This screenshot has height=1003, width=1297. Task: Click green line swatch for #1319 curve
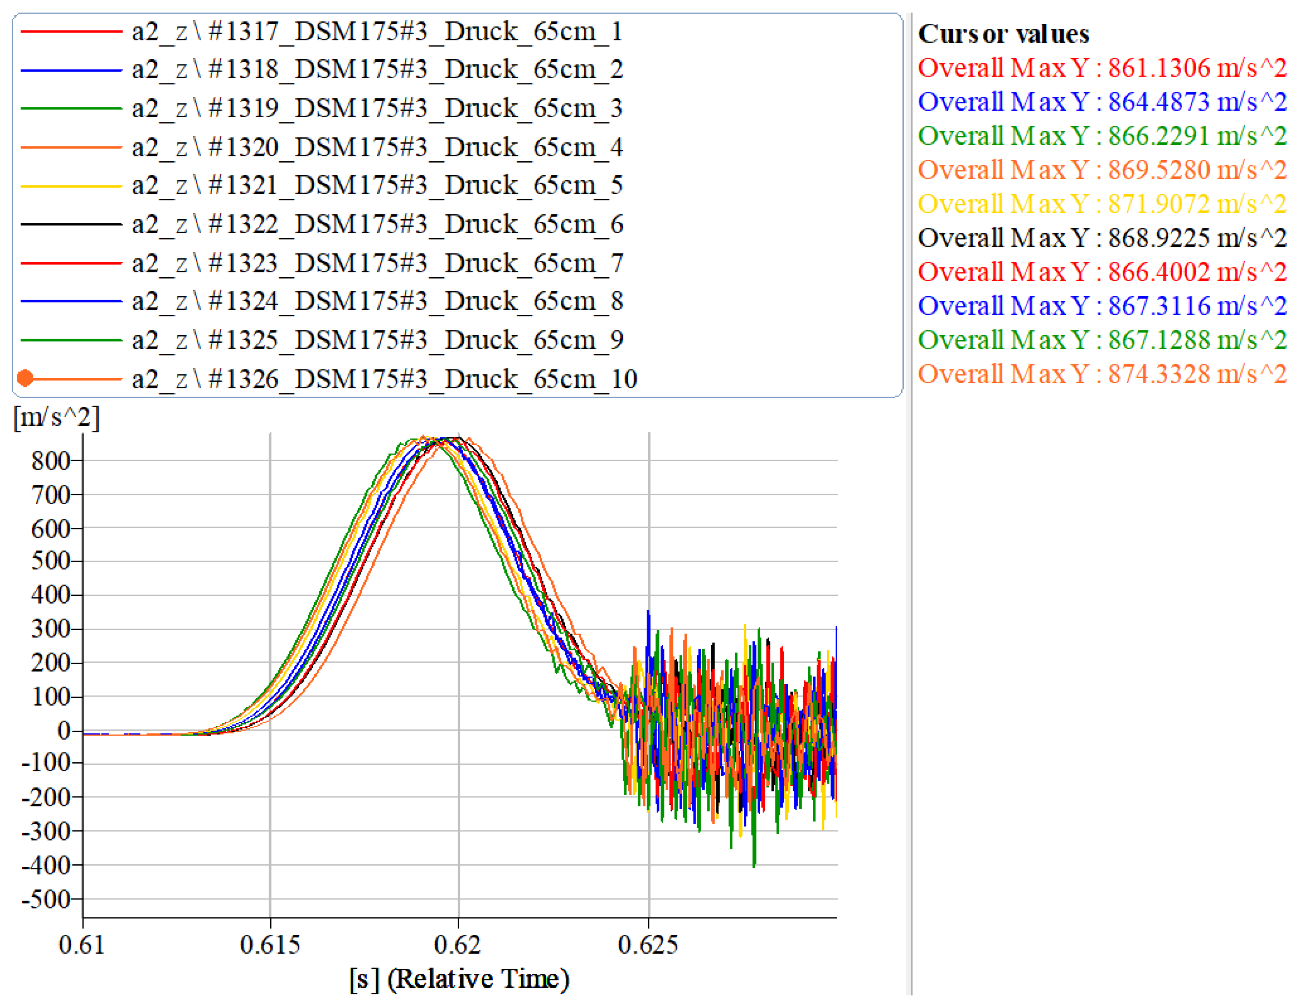point(71,109)
